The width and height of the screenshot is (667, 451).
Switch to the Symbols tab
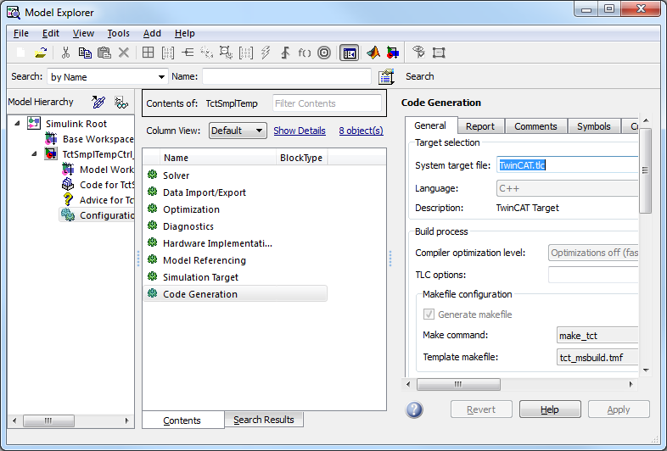pyautogui.click(x=594, y=126)
